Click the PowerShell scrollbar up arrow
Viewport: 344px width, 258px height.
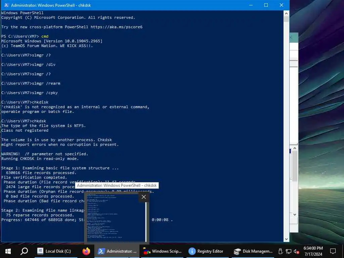pyautogui.click(x=286, y=13)
